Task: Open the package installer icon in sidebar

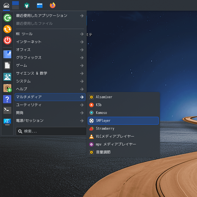Action: click(x=7, y=88)
